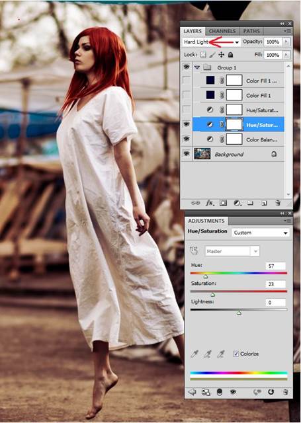The height and width of the screenshot is (423, 301).
Task: Show the top Color Fill 1 copy layer
Action: (187, 81)
